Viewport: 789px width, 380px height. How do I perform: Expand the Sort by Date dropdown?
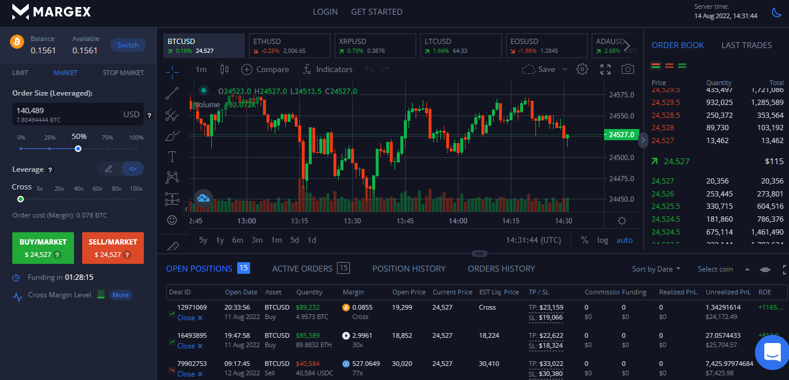point(656,269)
